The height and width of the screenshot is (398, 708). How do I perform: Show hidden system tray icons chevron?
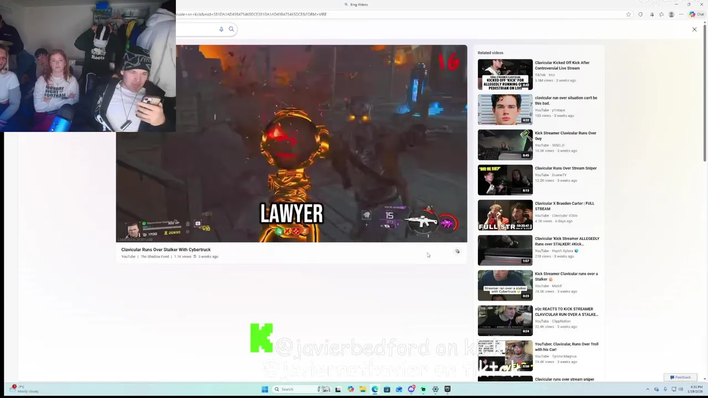[648, 389]
